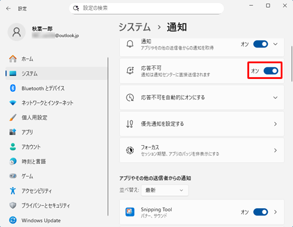The image size is (293, 227).
Task: Expand 応答不可を自動的にオンにする chevron
Action: pos(275,98)
